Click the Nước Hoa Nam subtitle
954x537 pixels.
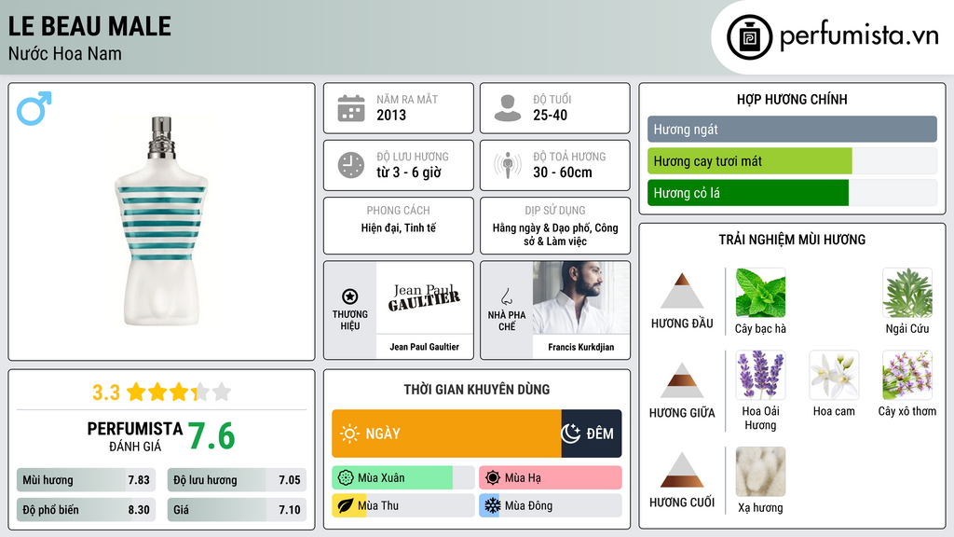[64, 53]
